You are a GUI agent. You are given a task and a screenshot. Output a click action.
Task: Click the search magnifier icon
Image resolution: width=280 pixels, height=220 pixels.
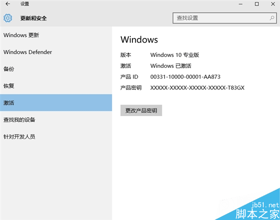click(272, 18)
